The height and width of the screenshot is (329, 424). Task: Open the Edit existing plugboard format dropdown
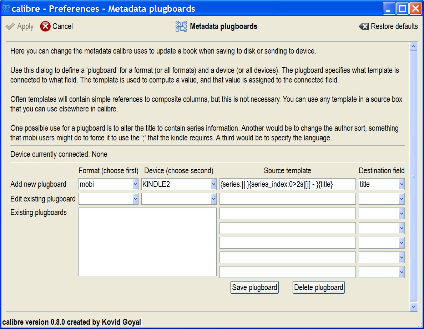[x=135, y=199]
